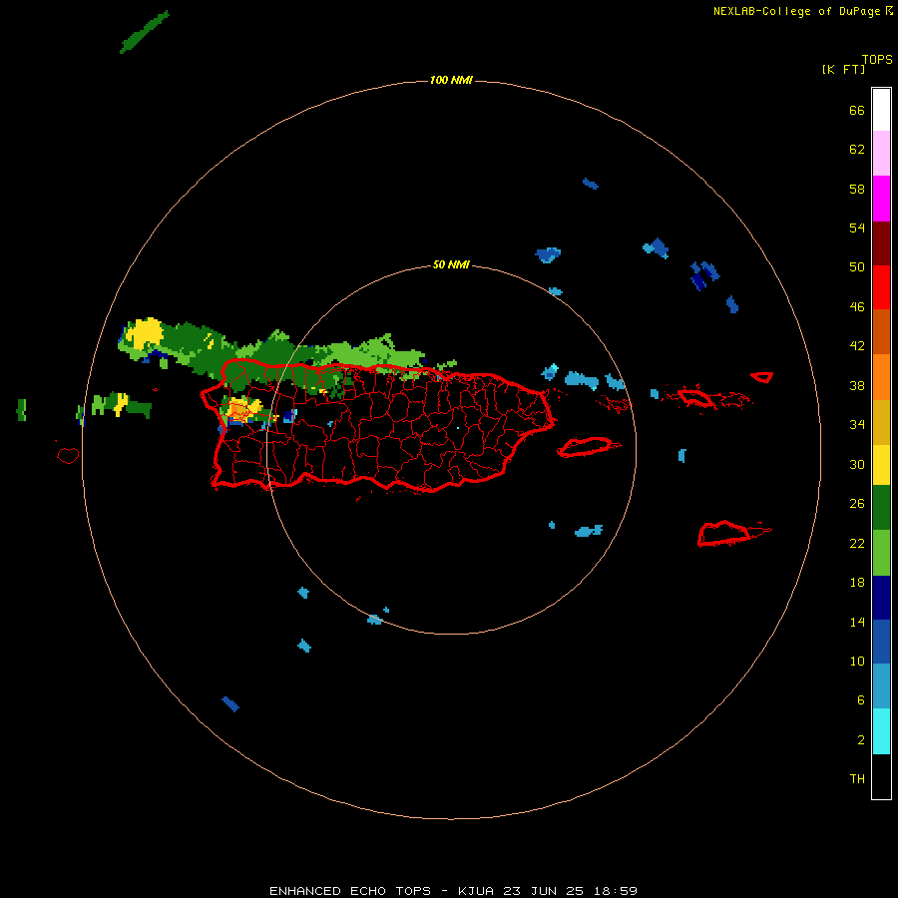Click the 26 legend value

[857, 504]
